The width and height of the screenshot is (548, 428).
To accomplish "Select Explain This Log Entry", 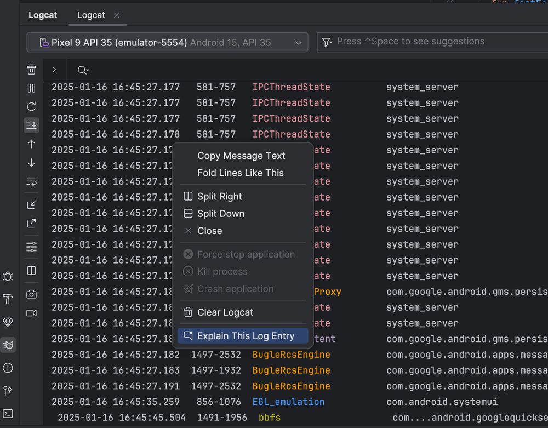I will pyautogui.click(x=243, y=336).
